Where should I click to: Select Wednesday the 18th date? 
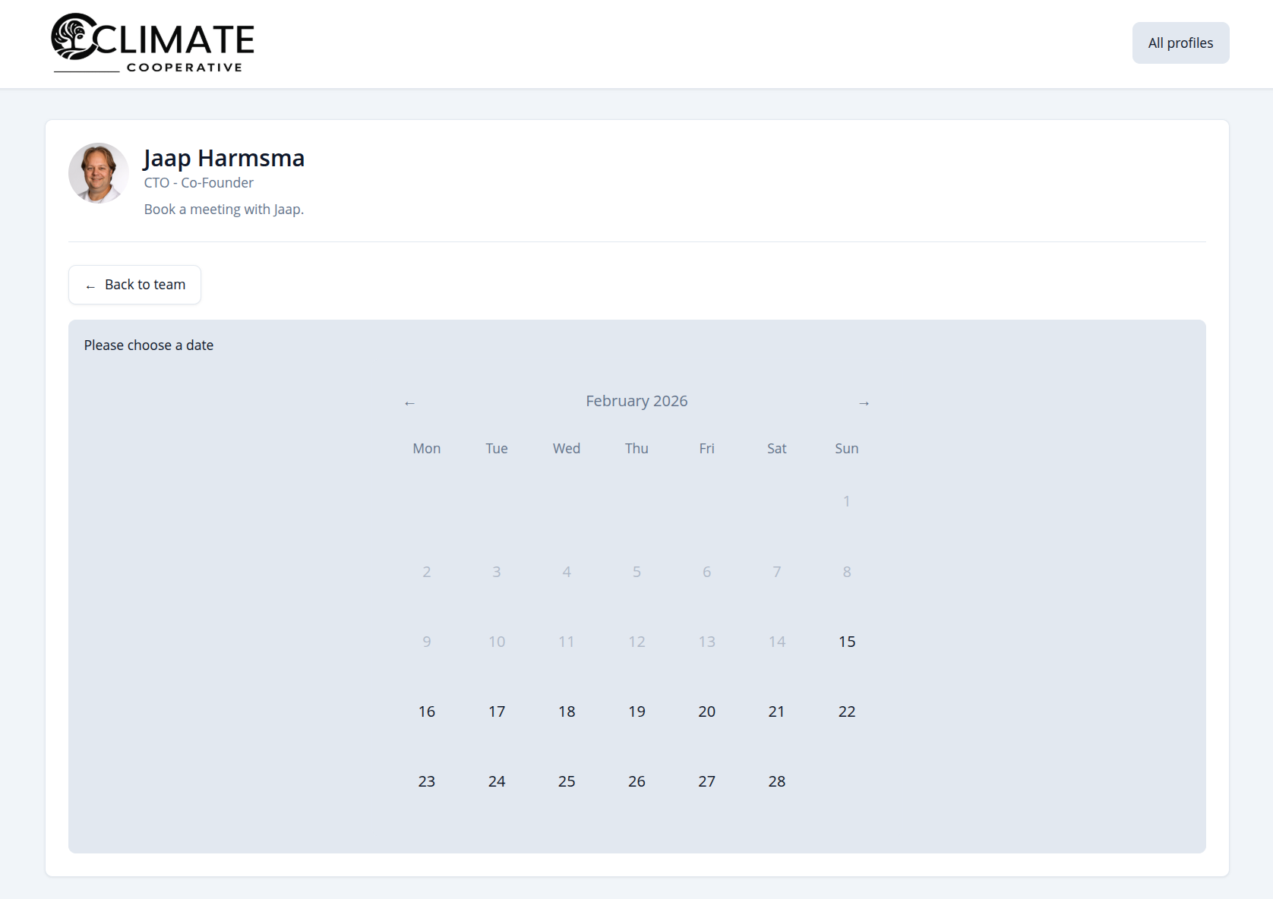coord(567,711)
